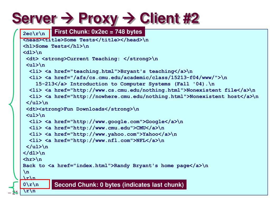This screenshot has height=202, width=270.
Task: Click the line with "http://www.cmu.edu"
Action: pos(97,128)
